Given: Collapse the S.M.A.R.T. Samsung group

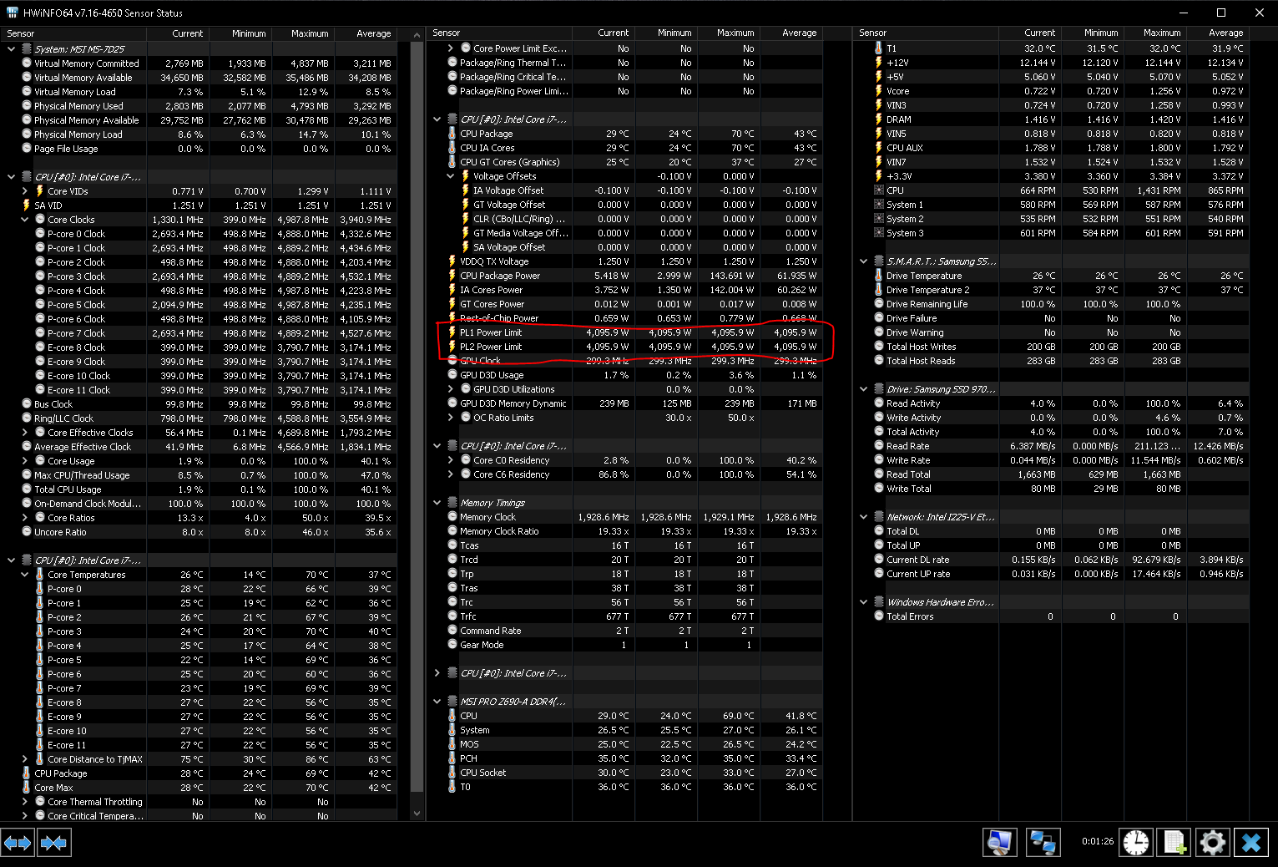Looking at the screenshot, I should [x=864, y=261].
